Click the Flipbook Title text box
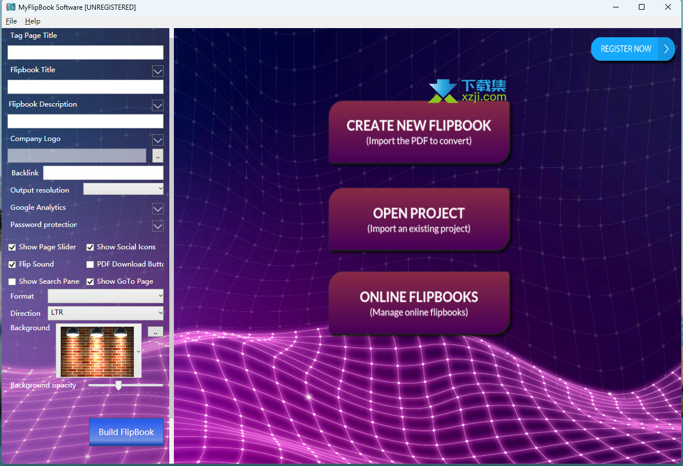The image size is (683, 466). (x=86, y=87)
